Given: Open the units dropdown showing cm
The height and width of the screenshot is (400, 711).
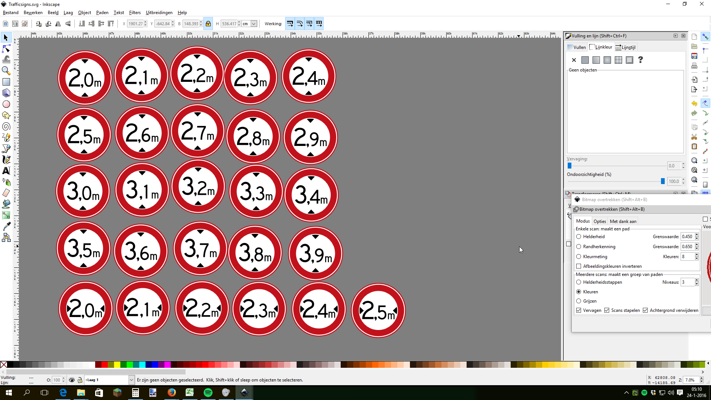Looking at the screenshot, I should point(254,24).
